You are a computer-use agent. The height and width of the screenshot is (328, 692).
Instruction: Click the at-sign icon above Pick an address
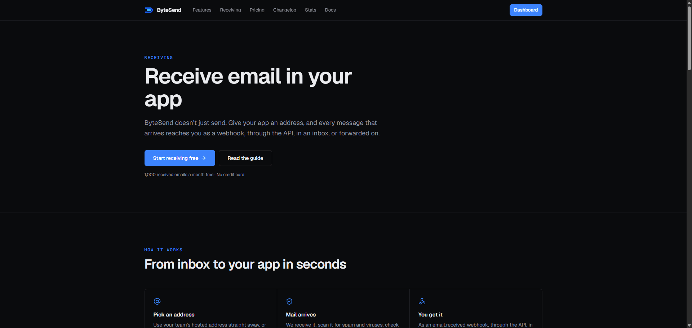[157, 301]
